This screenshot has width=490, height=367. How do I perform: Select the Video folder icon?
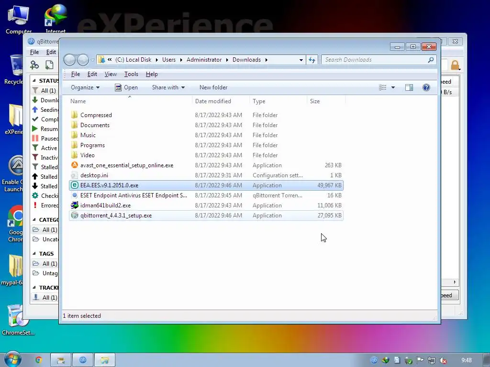click(x=74, y=155)
